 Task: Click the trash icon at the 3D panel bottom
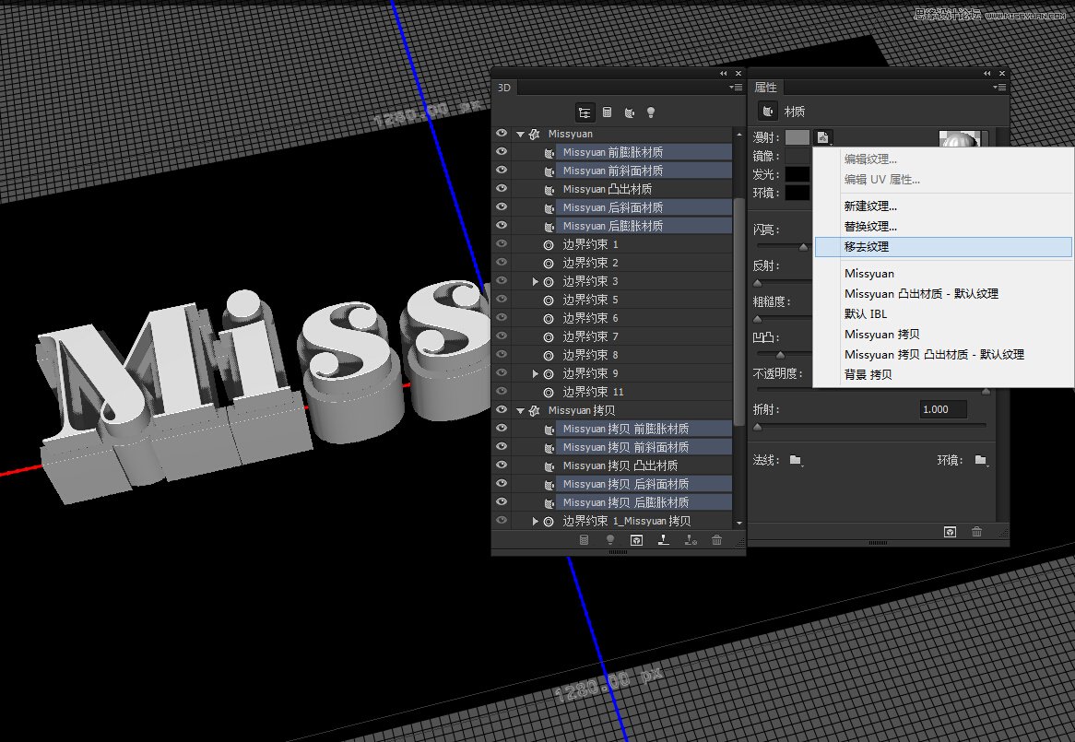(x=716, y=540)
